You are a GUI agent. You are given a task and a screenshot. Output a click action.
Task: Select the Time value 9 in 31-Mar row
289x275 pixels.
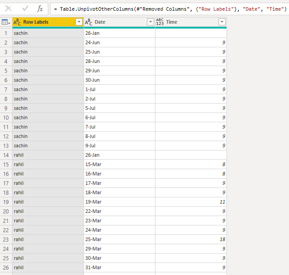coord(191,268)
